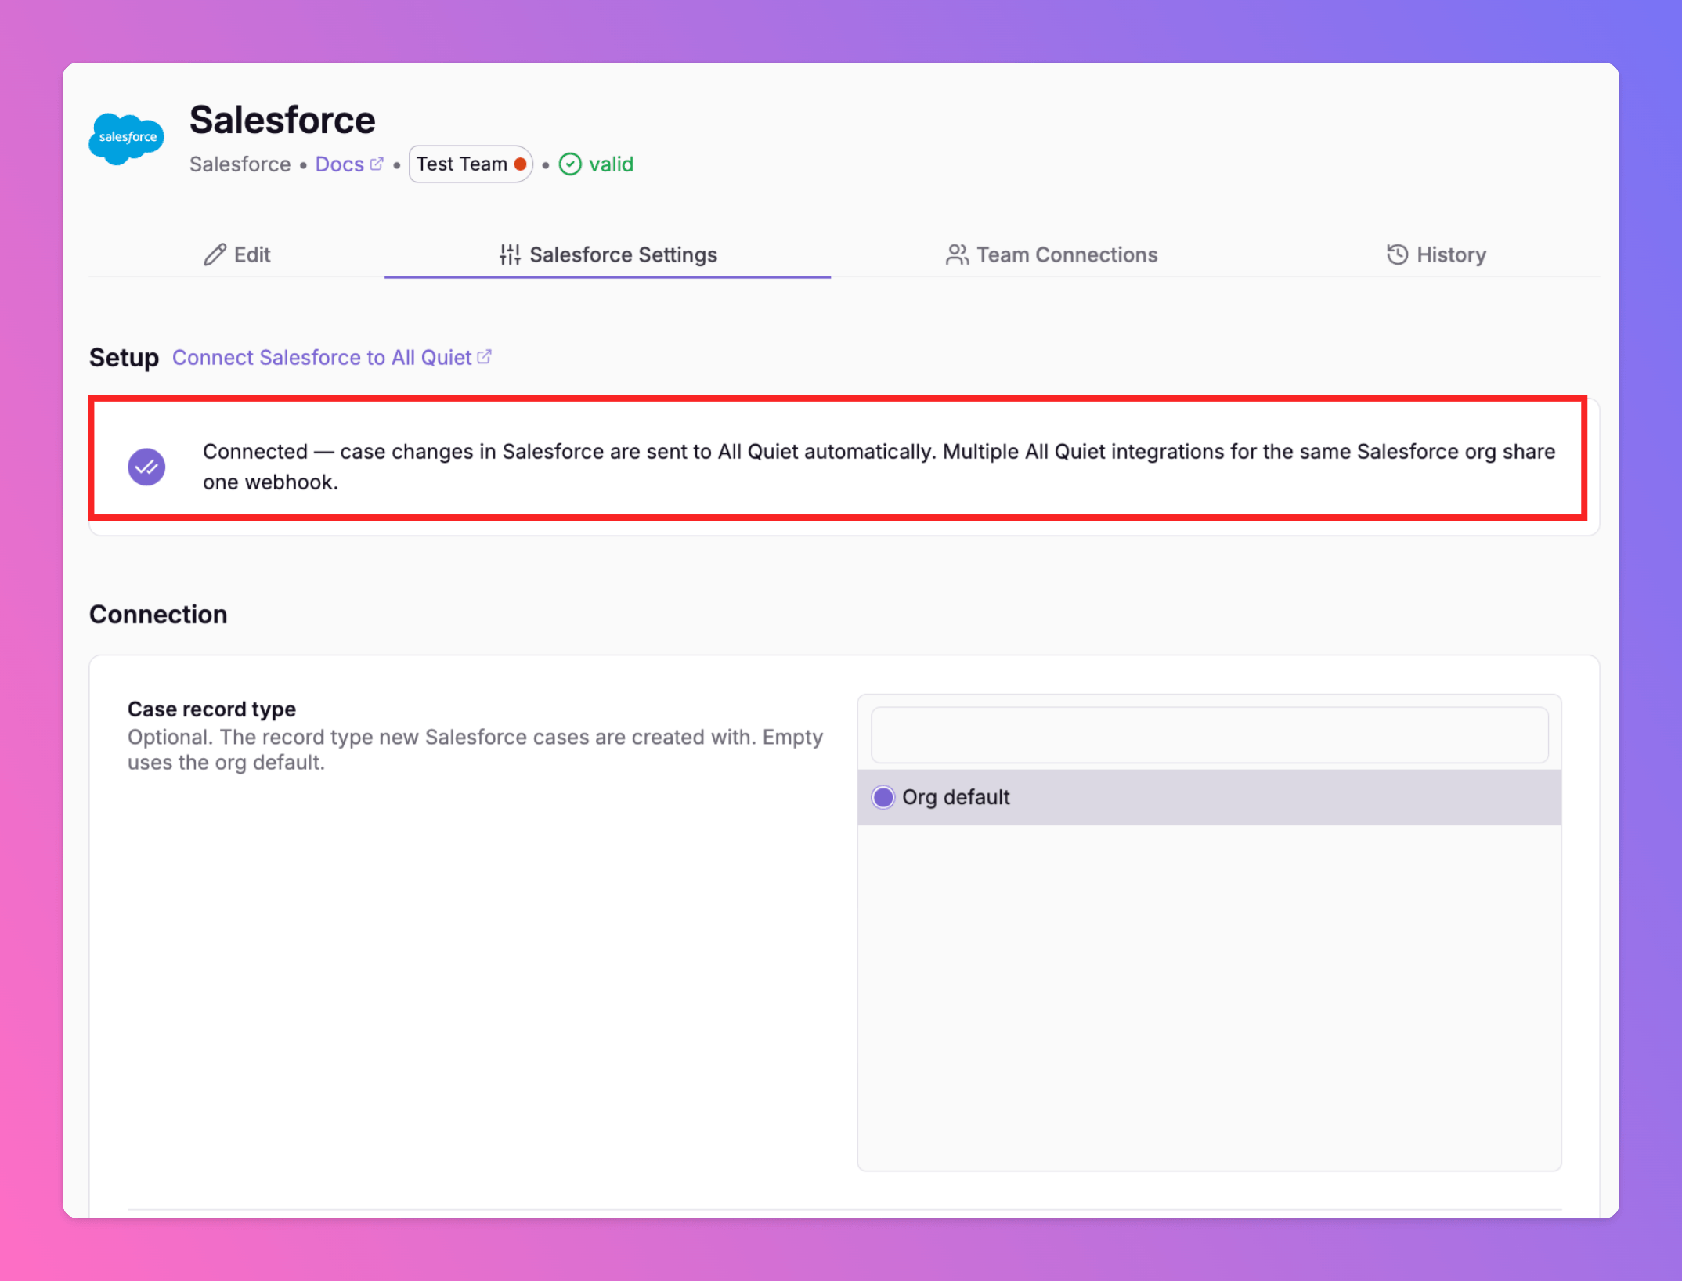Click the Connected webhook status message

coord(879,467)
